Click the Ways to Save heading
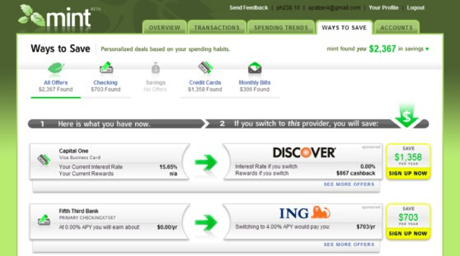Screen dimensions: 460x256 point(61,48)
